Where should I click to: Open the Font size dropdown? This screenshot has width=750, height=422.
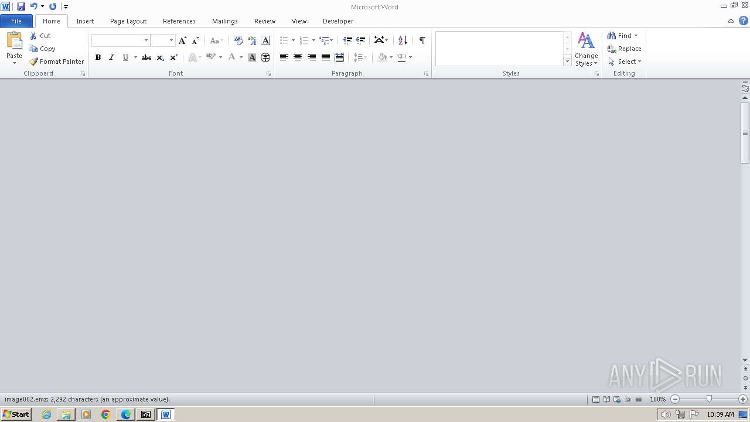pos(171,40)
